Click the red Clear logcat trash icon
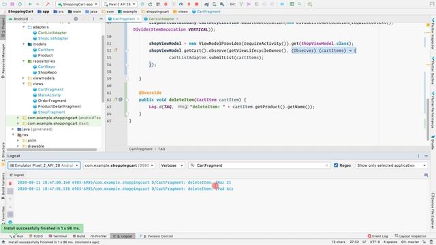 [x=10, y=183]
